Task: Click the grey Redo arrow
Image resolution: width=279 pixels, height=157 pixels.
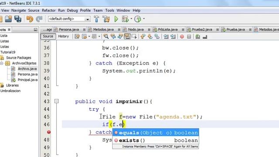Action: [39, 19]
